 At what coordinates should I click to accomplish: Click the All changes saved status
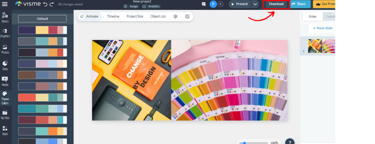point(70,4)
